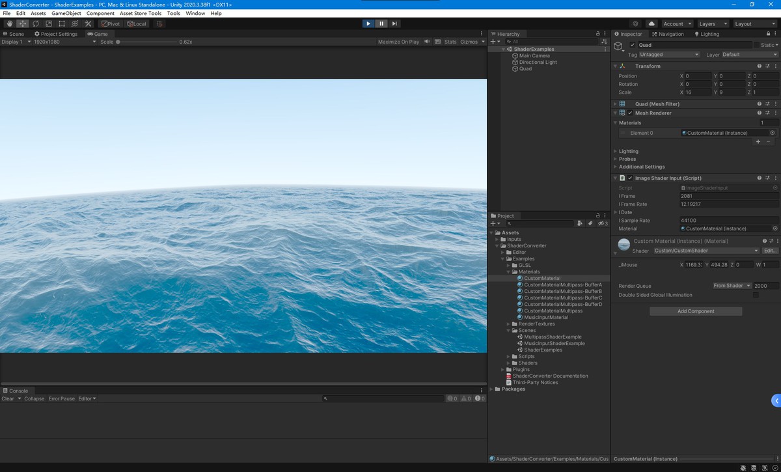Open Transform component help icon

coord(759,66)
